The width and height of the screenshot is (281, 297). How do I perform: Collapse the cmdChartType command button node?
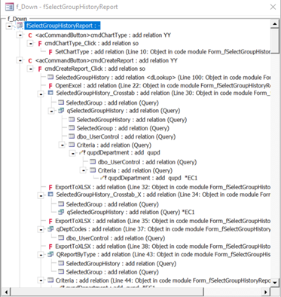(x=20, y=35)
